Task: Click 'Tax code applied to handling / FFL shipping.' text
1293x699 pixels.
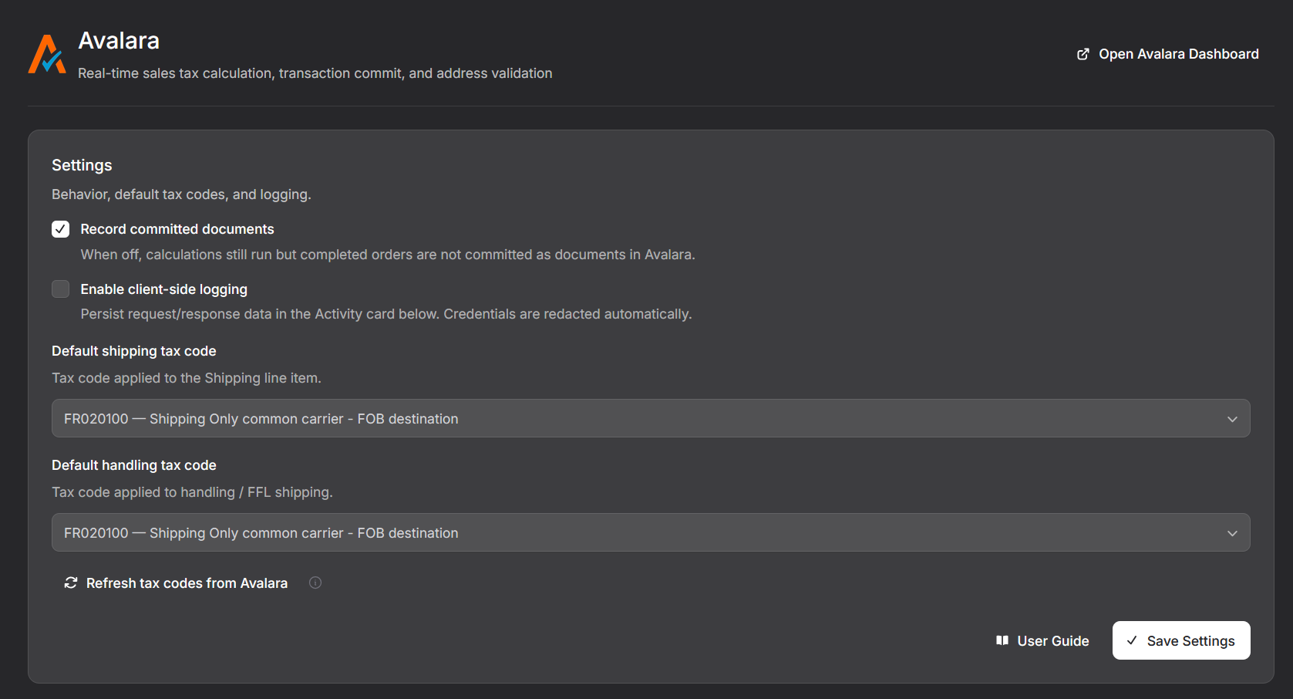Action: [x=193, y=492]
